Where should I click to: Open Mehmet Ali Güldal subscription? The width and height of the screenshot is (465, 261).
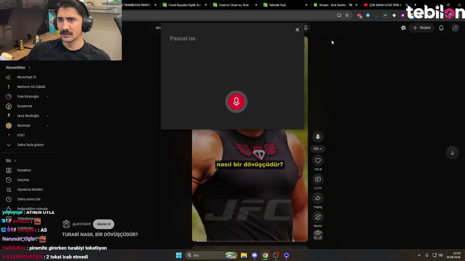point(31,87)
